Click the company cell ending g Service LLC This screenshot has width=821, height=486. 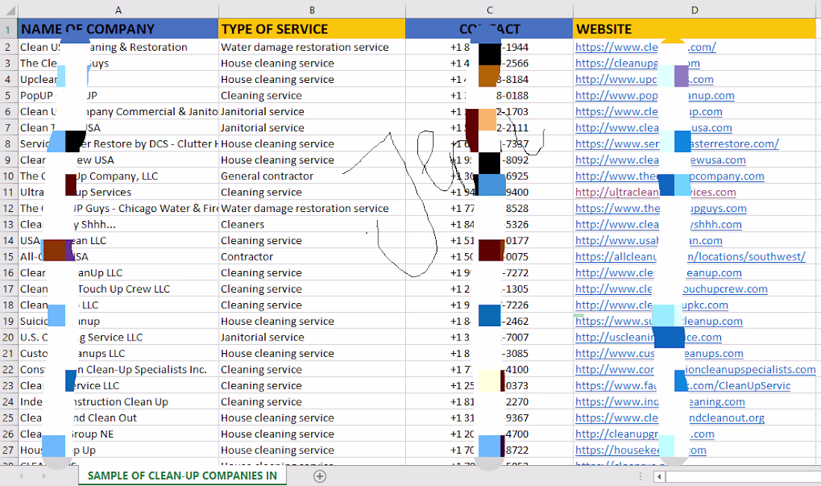[119, 337]
